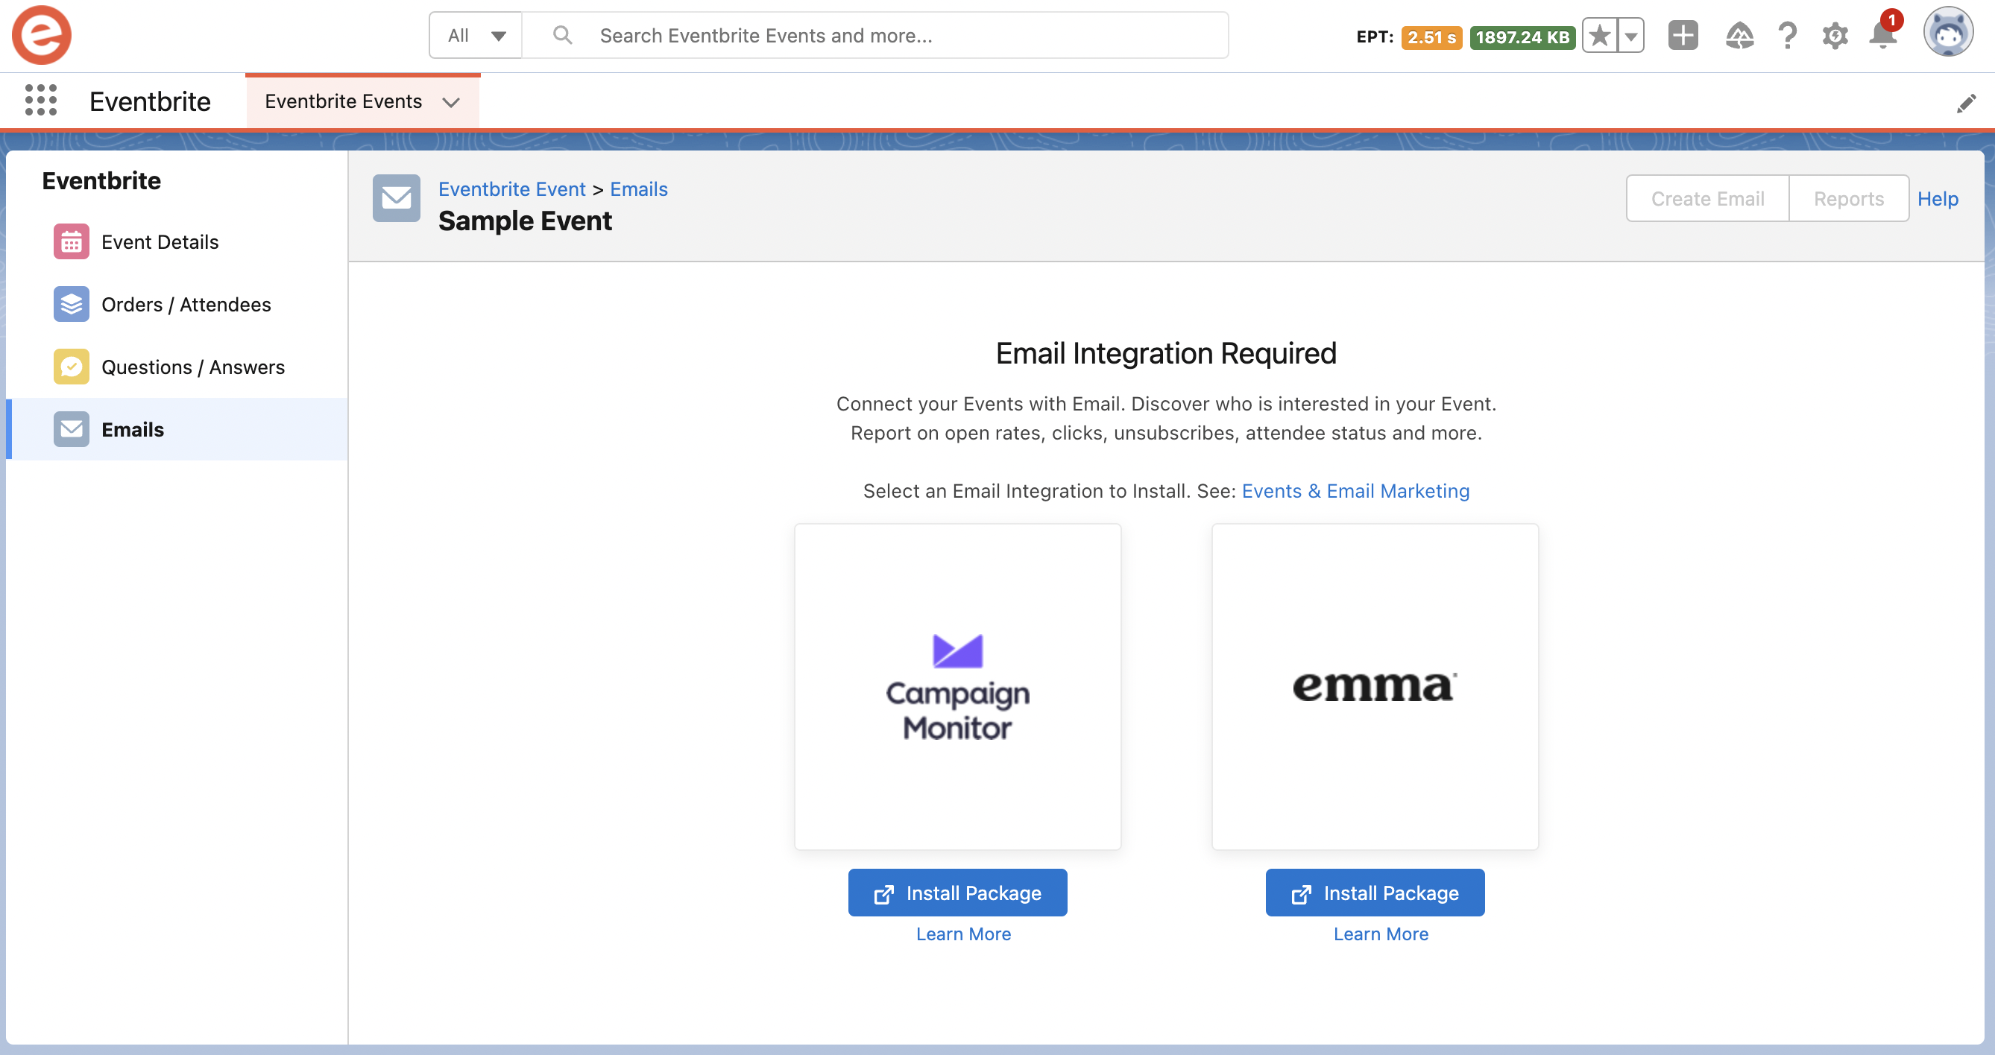
Task: Open the App Launcher dots grid
Action: click(x=41, y=101)
